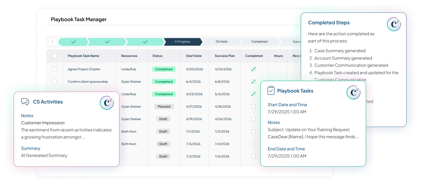
Task: Sort by the Playbook Task Name header
Action: click(x=83, y=56)
